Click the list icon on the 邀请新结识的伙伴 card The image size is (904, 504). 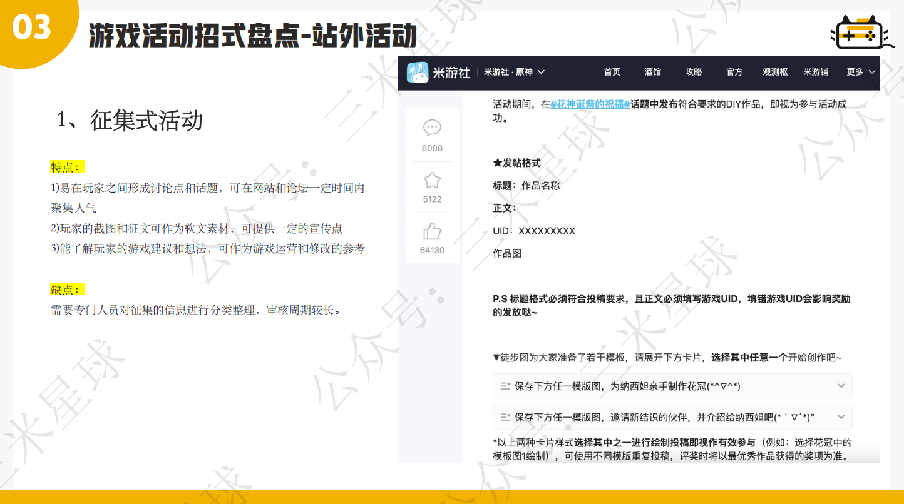click(505, 417)
